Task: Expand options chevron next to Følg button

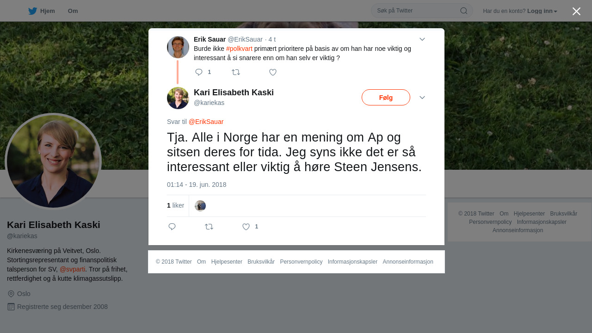Action: (x=422, y=98)
